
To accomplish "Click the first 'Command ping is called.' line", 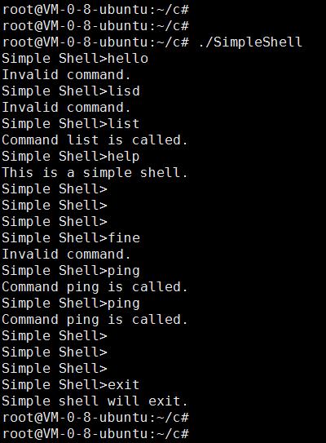I will coord(95,287).
